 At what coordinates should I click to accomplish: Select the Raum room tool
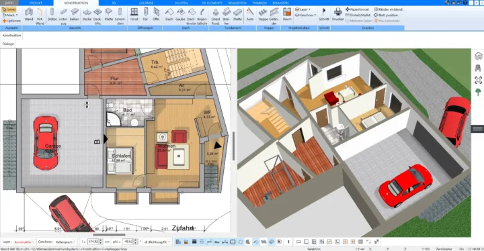287,15
